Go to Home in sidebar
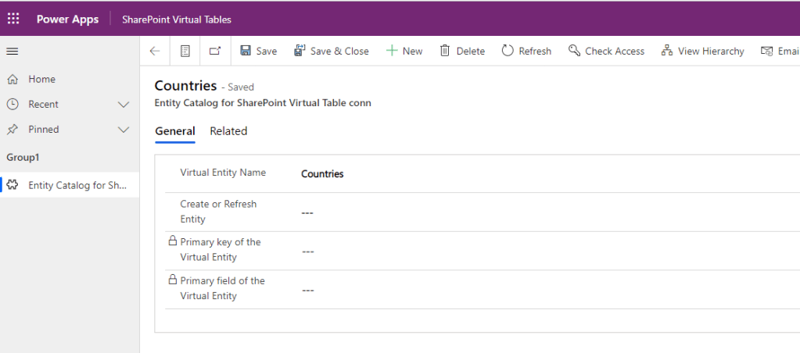This screenshot has height=353, width=800. pyautogui.click(x=41, y=80)
